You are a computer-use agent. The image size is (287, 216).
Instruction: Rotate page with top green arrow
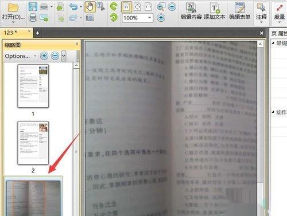pyautogui.click(x=114, y=6)
